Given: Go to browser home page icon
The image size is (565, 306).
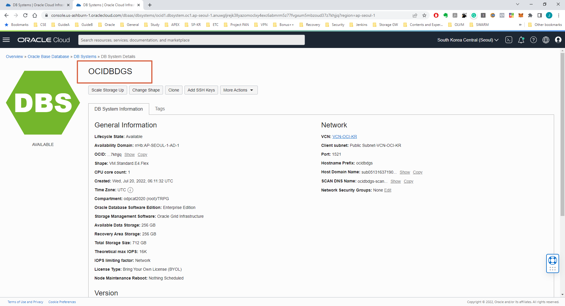Looking at the screenshot, I should coord(35,15).
